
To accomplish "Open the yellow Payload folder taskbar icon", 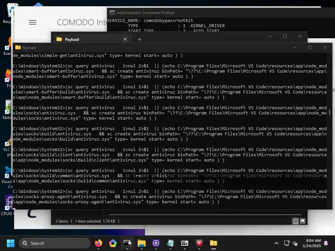I will click(213, 243).
